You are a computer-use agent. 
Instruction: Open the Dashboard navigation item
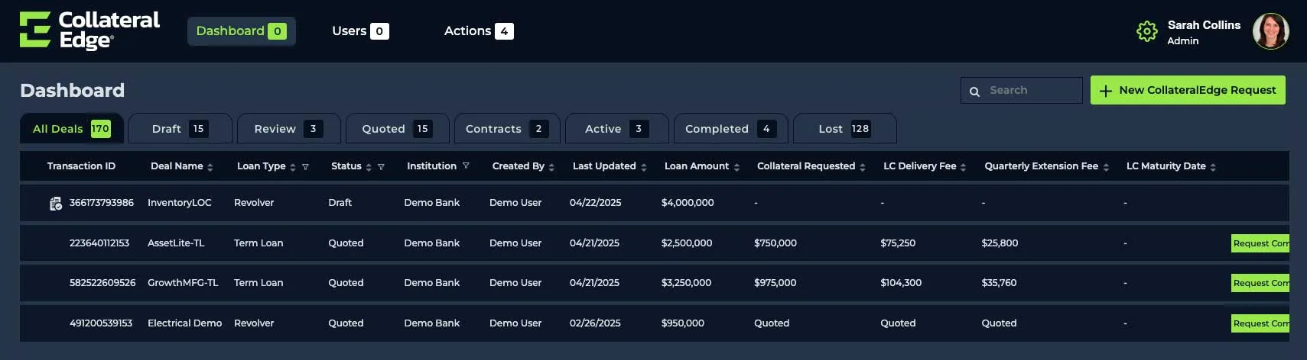tap(242, 31)
